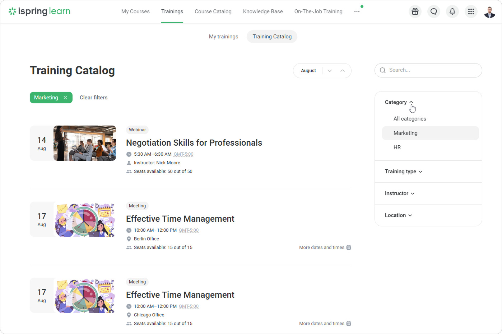Open the user profile avatar
The height and width of the screenshot is (334, 502).
(490, 11)
